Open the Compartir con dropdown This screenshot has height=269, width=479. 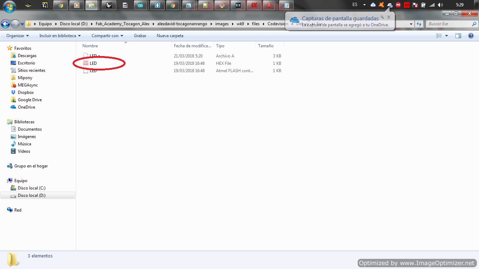(107, 36)
